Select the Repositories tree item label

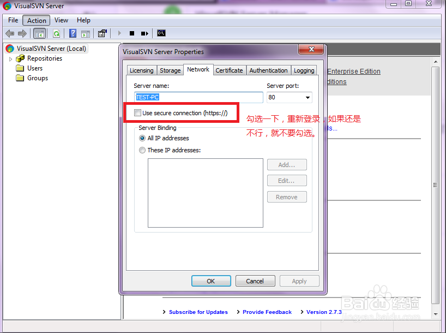[x=45, y=58]
